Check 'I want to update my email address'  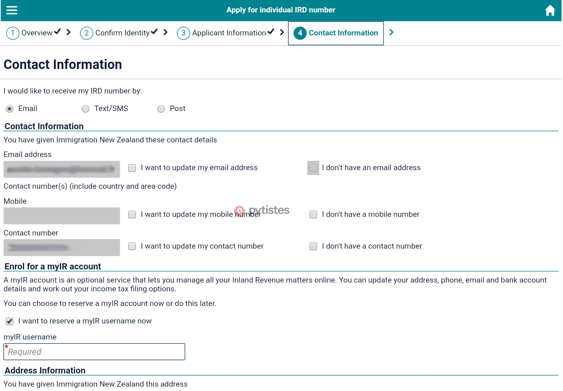132,168
